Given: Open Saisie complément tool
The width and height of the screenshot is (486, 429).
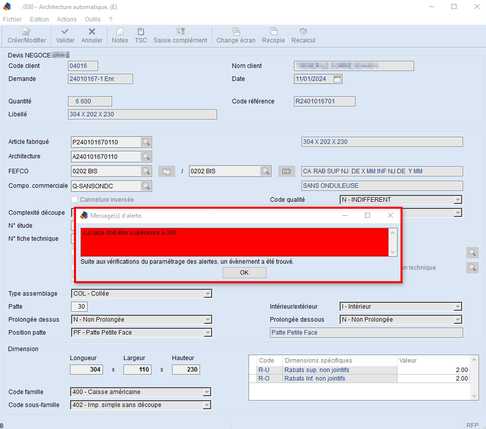Looking at the screenshot, I should (180, 32).
